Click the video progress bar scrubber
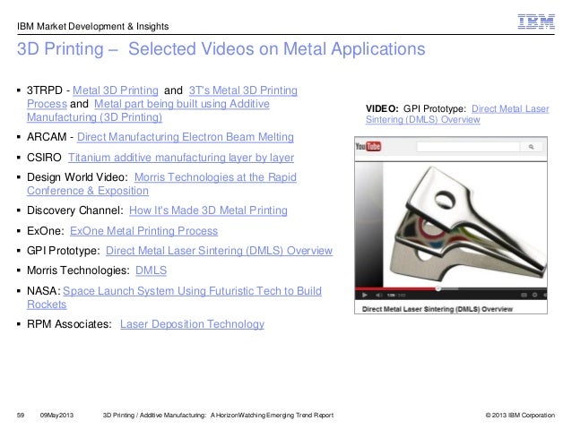The image size is (572, 429). [x=438, y=288]
